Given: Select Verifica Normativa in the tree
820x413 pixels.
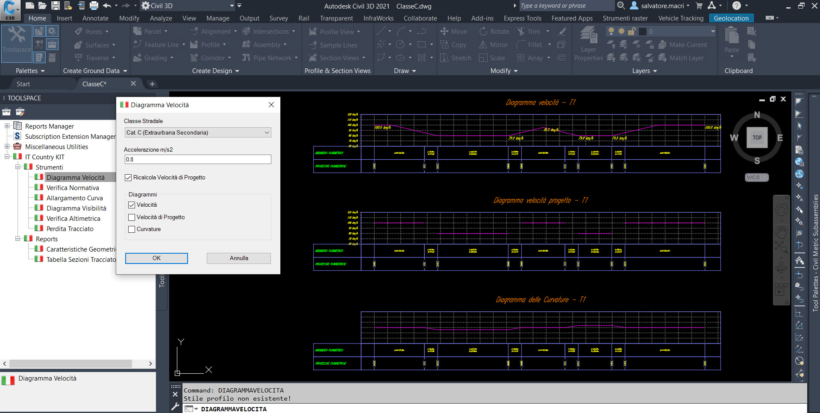Looking at the screenshot, I should coord(73,188).
